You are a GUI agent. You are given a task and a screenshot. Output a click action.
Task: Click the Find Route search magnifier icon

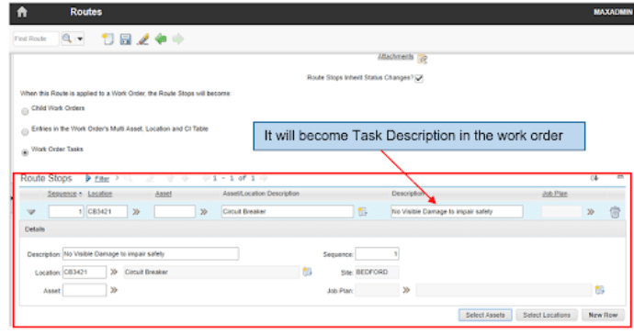coord(67,39)
